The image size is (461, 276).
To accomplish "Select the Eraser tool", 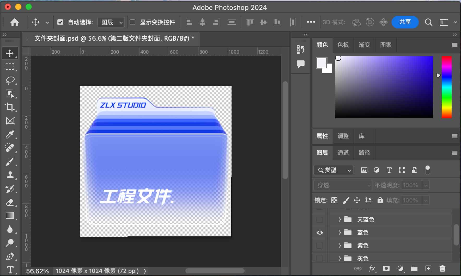I will pos(10,202).
